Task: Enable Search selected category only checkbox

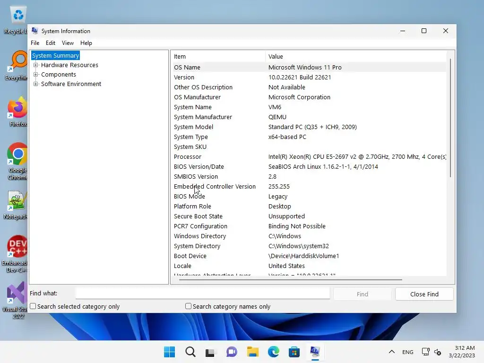Action: click(x=33, y=306)
